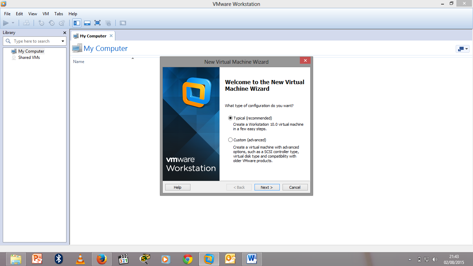Screen dimensions: 473x266
Task: Click the Unity mode toolbar icon
Action: pyautogui.click(x=108, y=23)
